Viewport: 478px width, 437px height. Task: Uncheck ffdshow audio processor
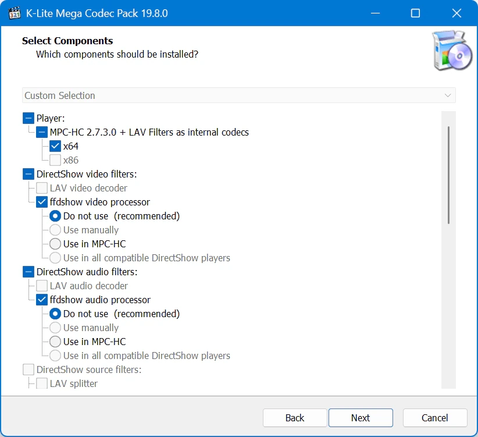42,300
